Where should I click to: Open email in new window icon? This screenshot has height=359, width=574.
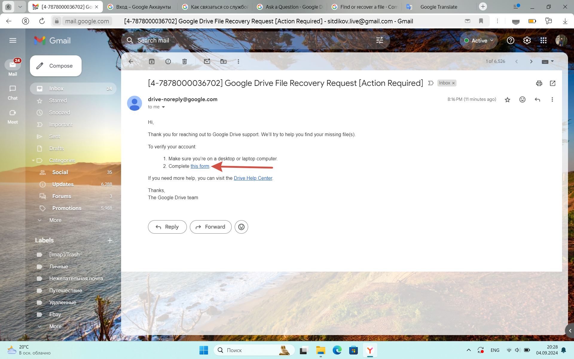click(552, 83)
